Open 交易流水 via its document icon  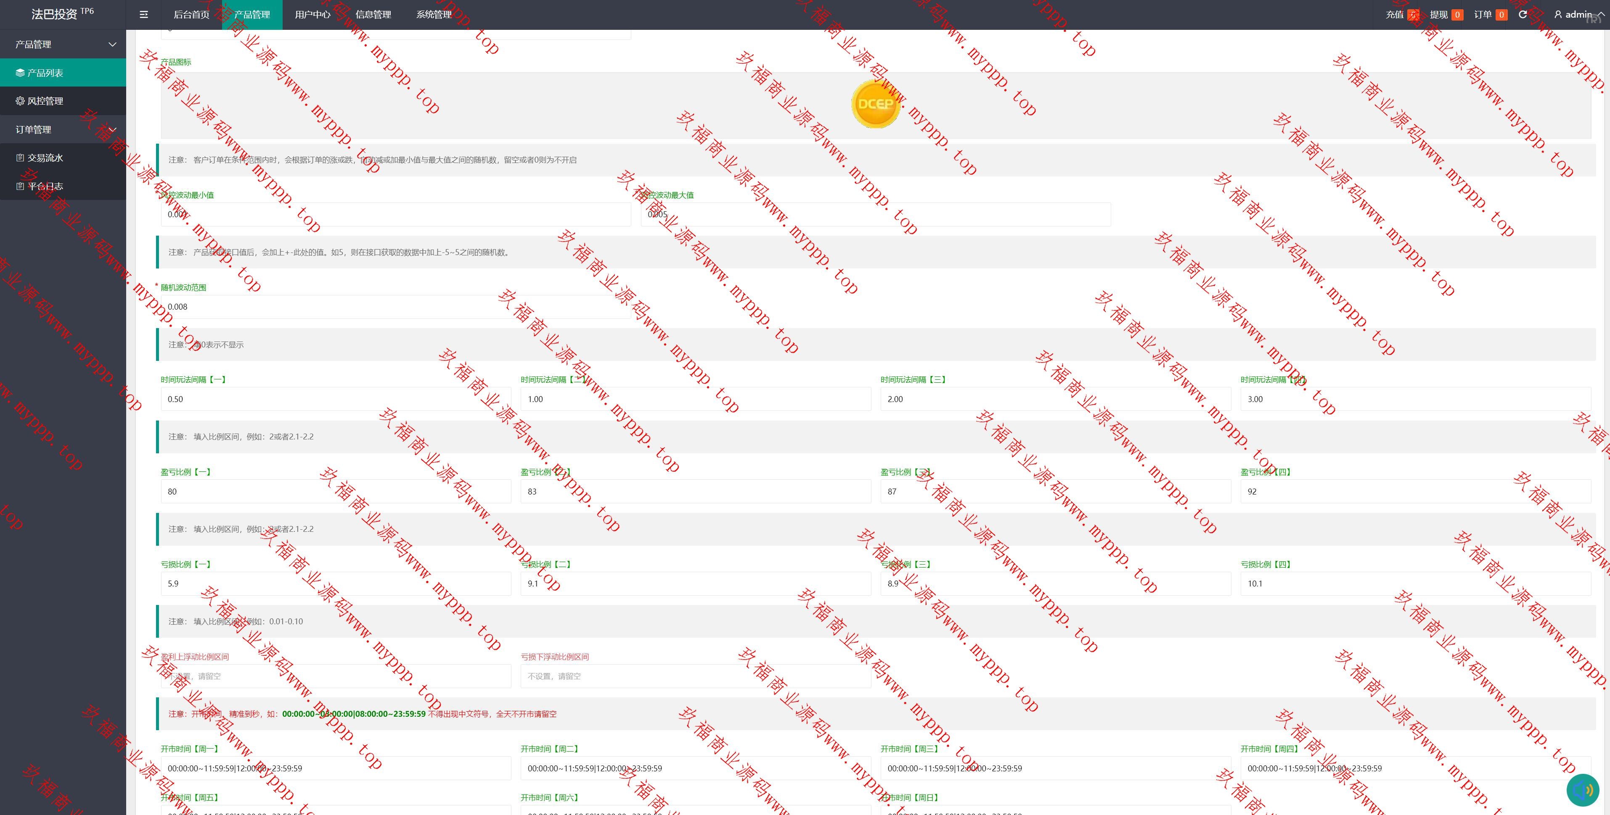pos(20,158)
